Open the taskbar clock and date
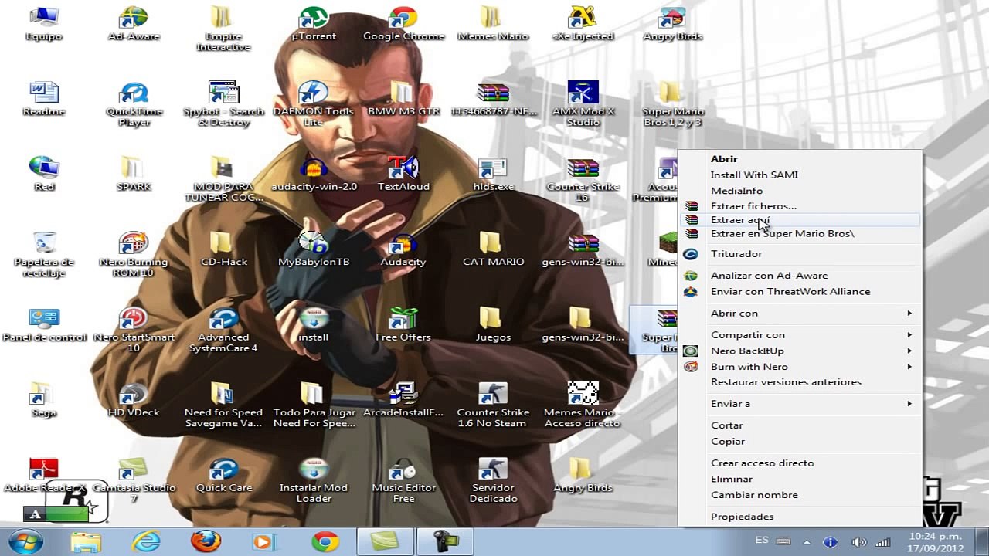 click(x=936, y=541)
